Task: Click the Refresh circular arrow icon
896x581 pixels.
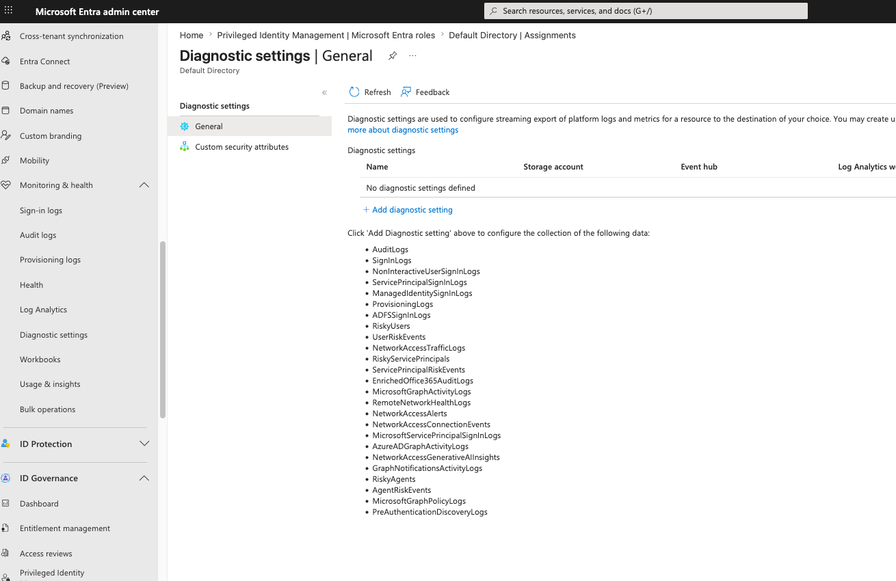Action: coord(354,92)
